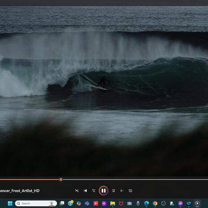Launch Microsoft Edge from taskbar

pyautogui.click(x=147, y=204)
